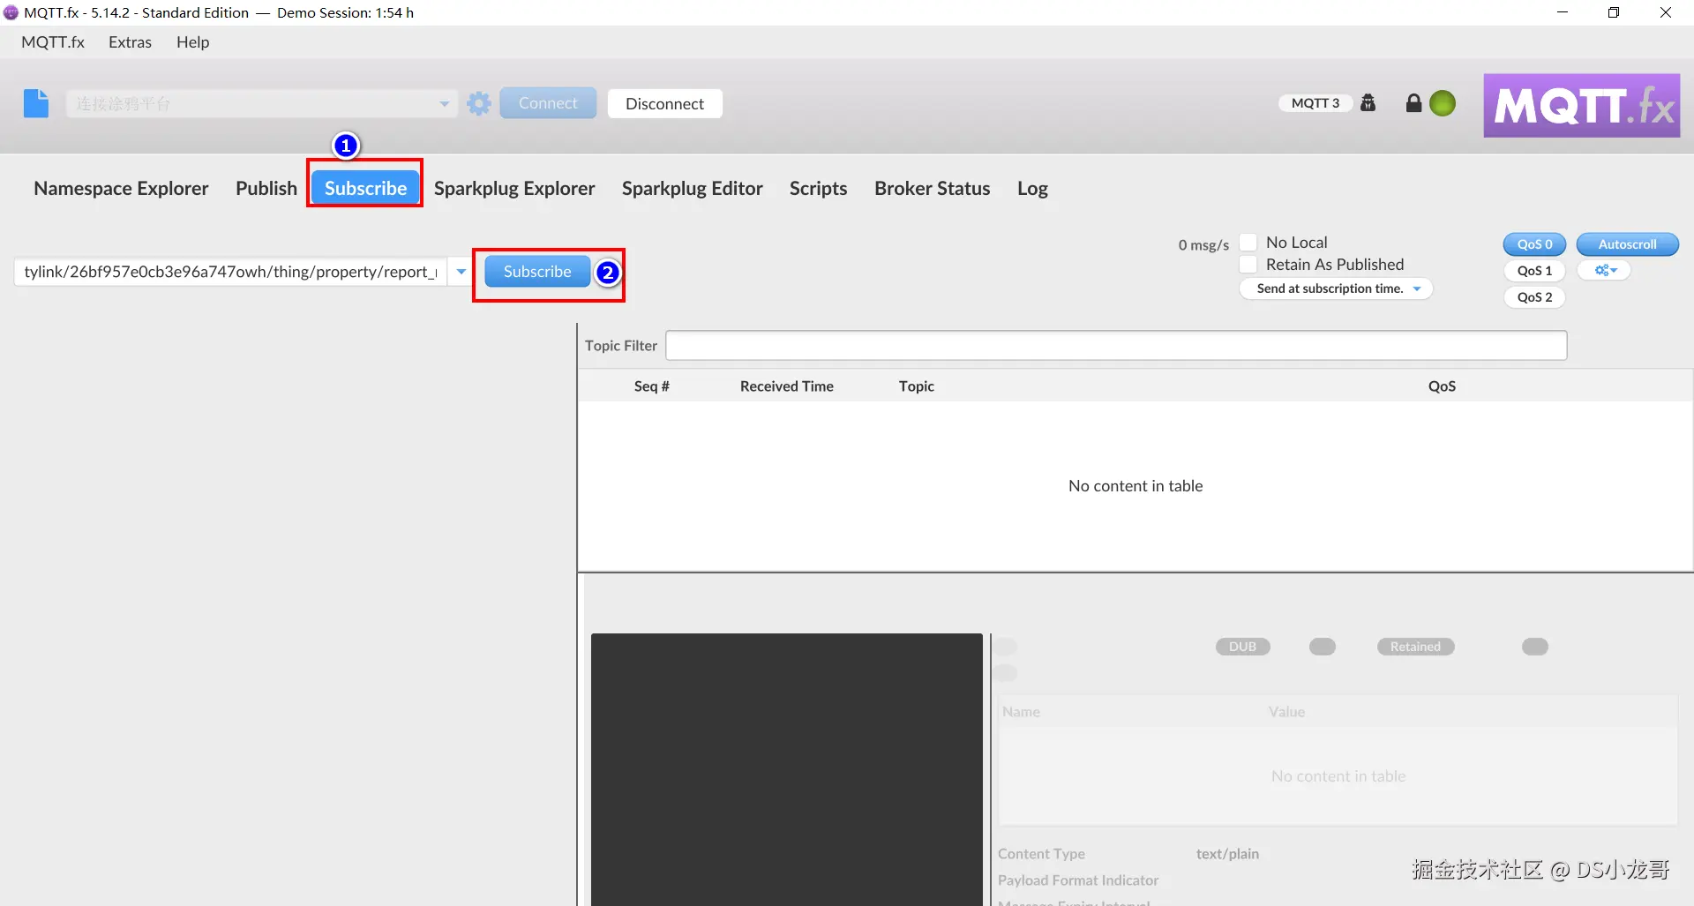Click the Disconnect button

tap(664, 103)
